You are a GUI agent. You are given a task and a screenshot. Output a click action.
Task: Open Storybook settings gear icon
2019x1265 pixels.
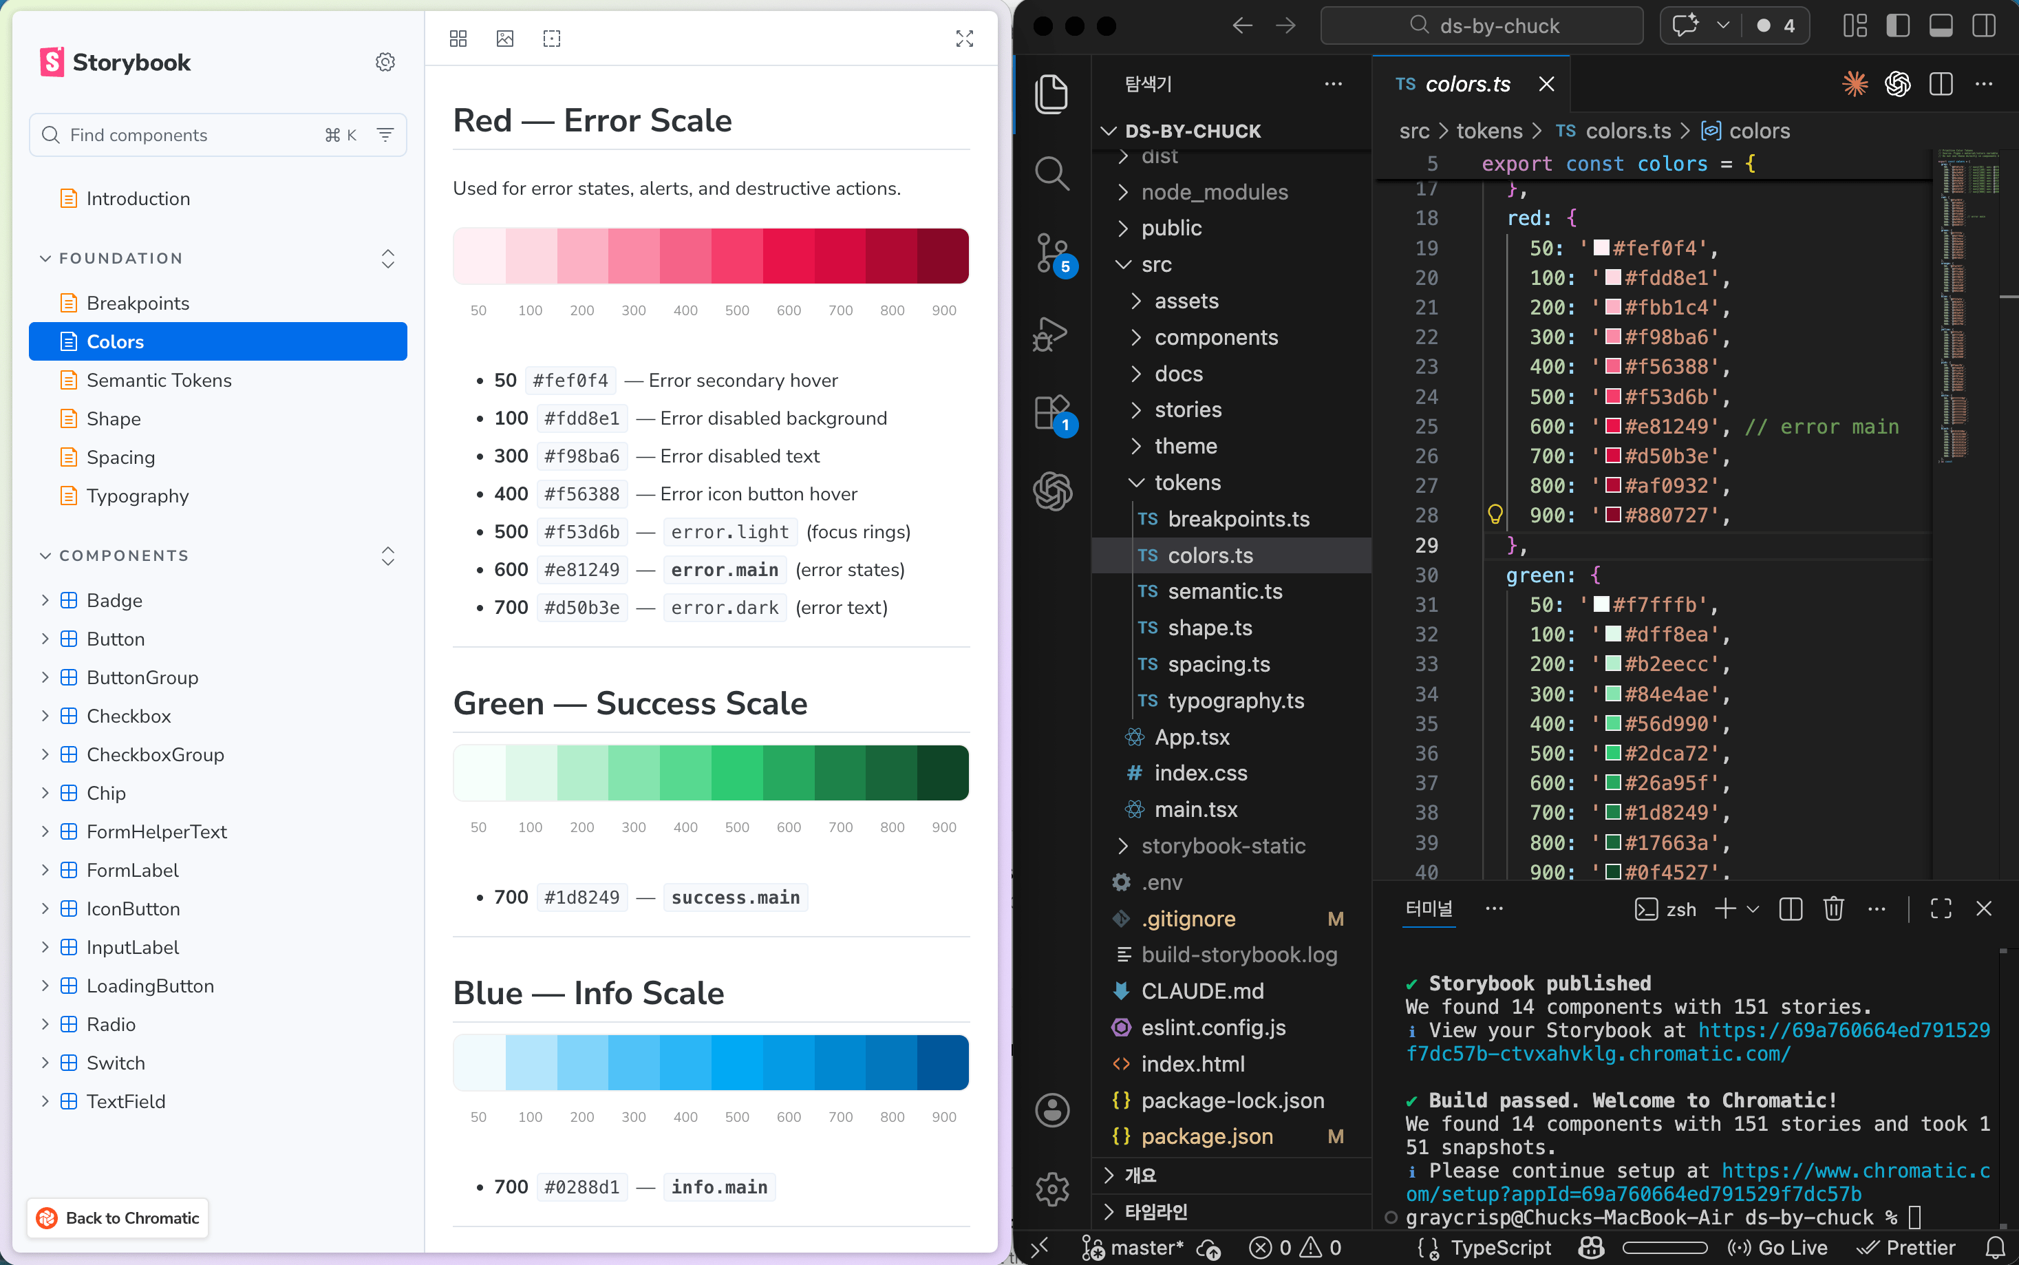(385, 62)
